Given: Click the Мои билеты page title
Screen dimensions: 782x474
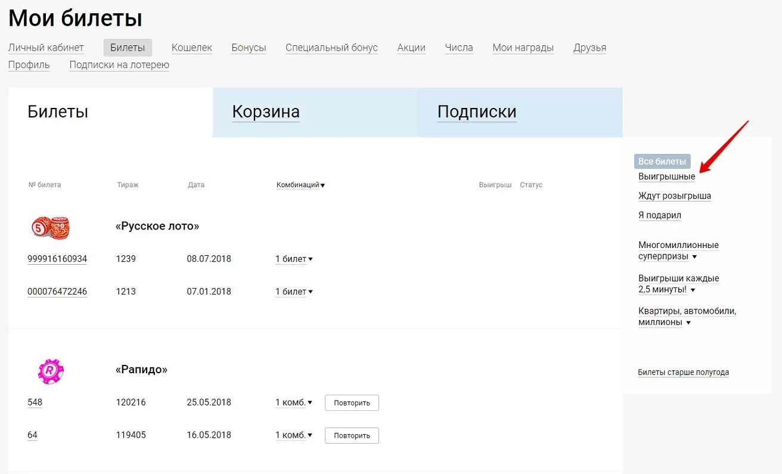Looking at the screenshot, I should pos(75,18).
